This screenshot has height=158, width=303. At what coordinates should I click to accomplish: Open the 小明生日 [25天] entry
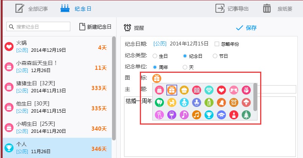tap(58, 128)
